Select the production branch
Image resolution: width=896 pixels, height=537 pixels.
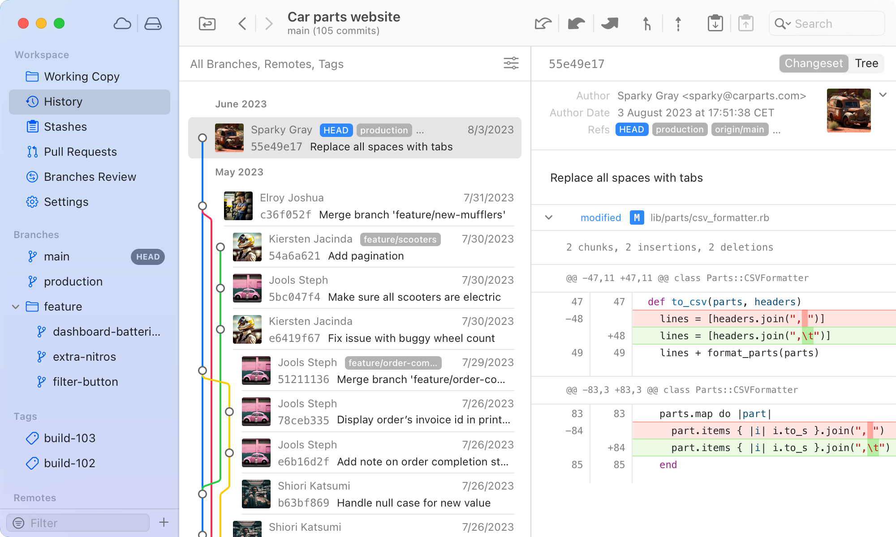pos(73,281)
